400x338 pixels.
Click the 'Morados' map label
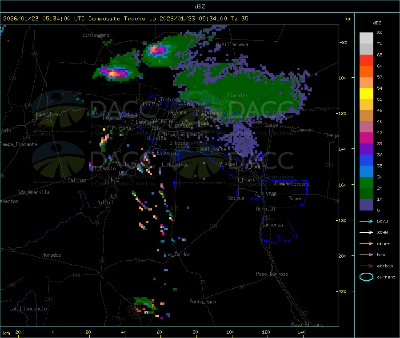tap(52, 255)
